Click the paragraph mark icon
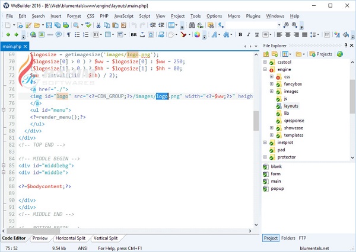356x252 pixels. pyautogui.click(x=69, y=35)
